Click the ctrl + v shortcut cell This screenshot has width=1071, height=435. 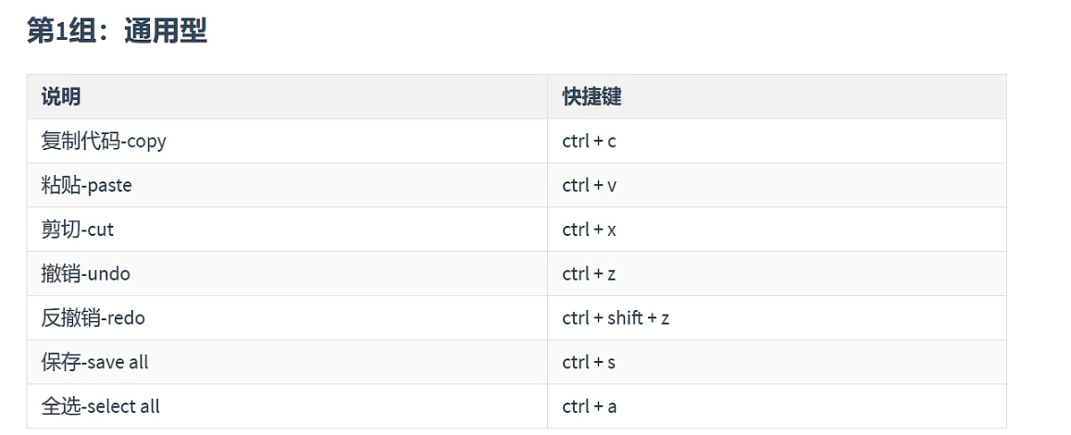pyautogui.click(x=777, y=185)
